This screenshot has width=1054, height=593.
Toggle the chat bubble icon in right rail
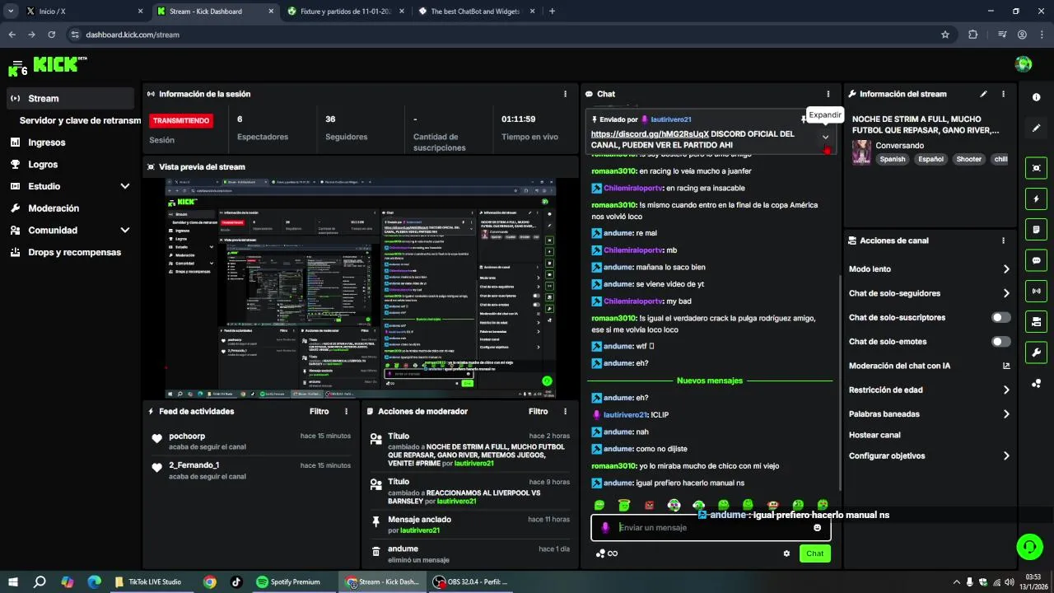(1036, 260)
